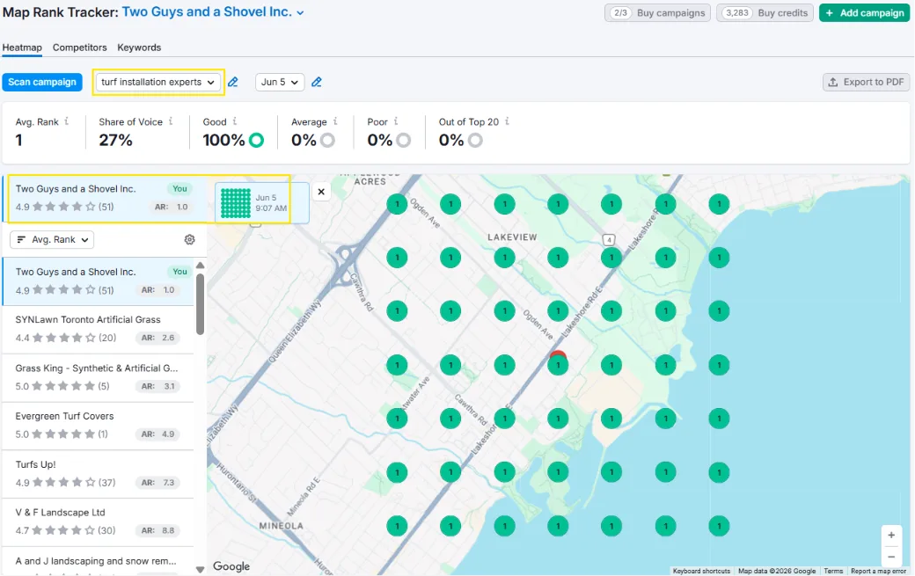This screenshot has width=915, height=576.
Task: Click the edit pencil next to Jun 5
Action: pyautogui.click(x=316, y=82)
